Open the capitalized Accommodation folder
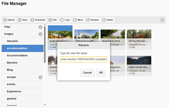 click(23, 56)
